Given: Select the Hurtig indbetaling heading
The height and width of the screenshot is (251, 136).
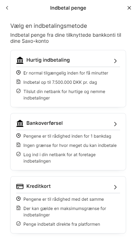Looking at the screenshot, I should (x=48, y=60).
